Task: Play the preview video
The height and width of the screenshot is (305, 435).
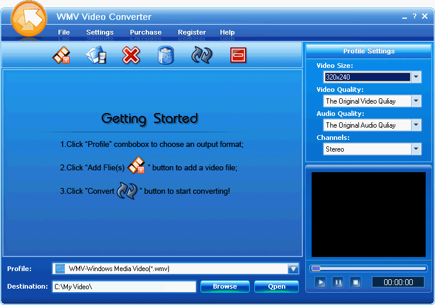Action: pos(320,283)
